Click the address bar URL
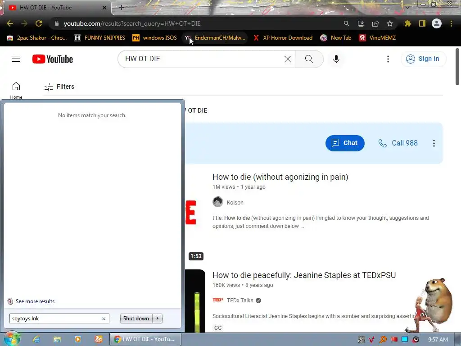The image size is (461, 346). [x=132, y=23]
